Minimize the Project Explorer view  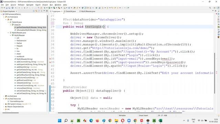tap(44, 11)
